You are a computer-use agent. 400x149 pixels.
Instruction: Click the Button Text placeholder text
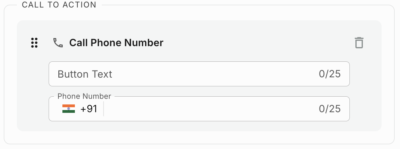85,74
